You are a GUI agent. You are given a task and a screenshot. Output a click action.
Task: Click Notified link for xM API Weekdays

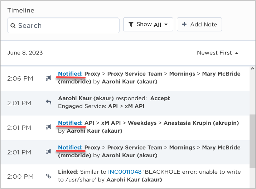pos(70,123)
